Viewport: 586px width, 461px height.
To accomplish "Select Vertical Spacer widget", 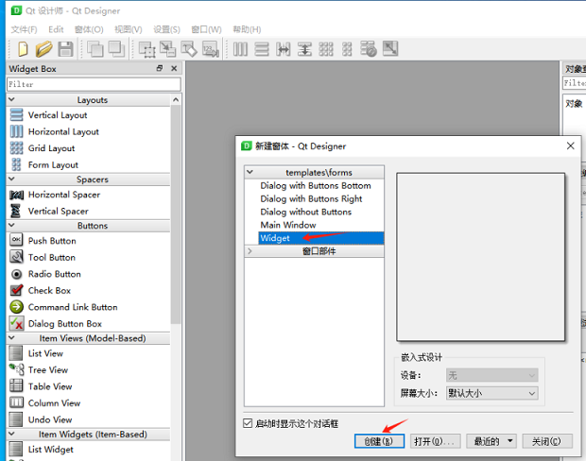I will [89, 211].
